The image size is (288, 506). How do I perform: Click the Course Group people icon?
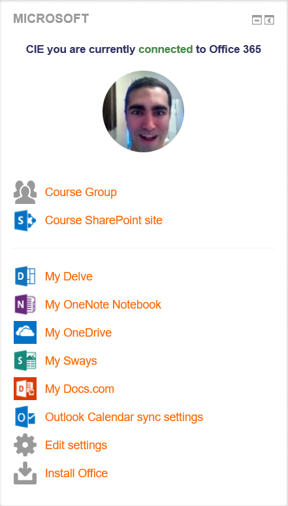tap(25, 192)
